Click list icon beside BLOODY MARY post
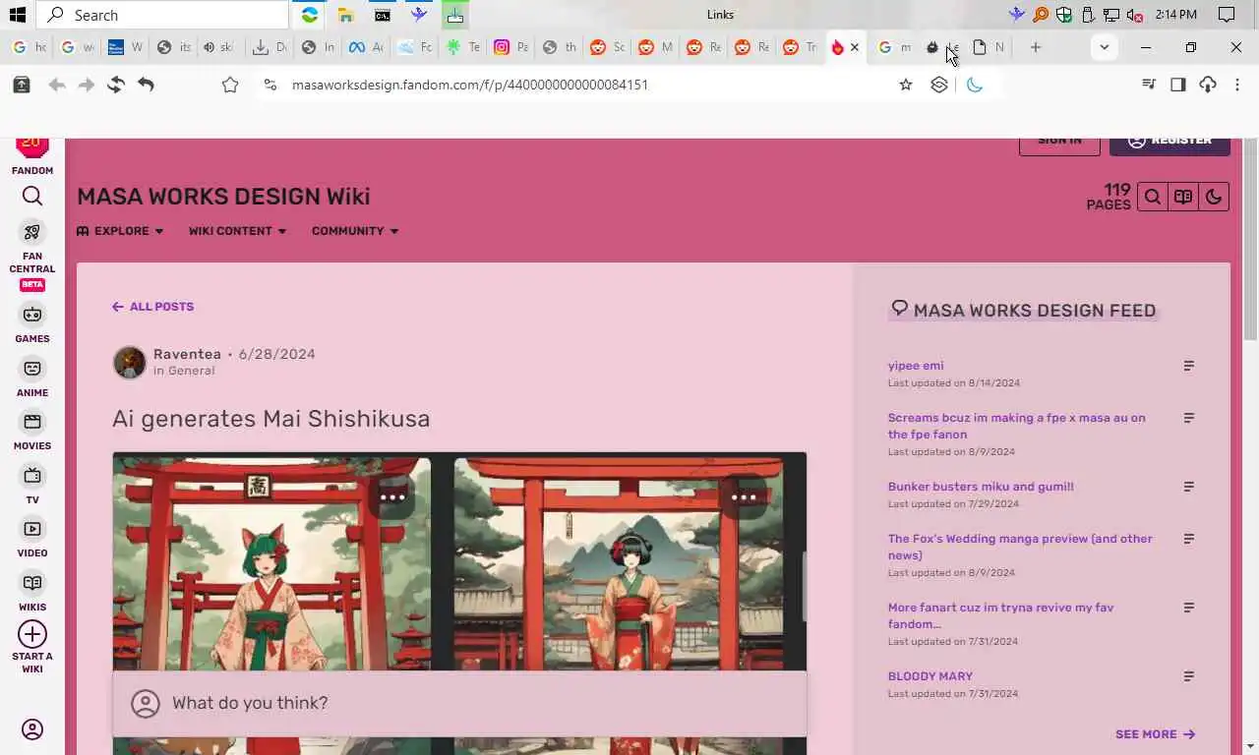Viewport: 1259px width, 755px height. click(x=1188, y=676)
